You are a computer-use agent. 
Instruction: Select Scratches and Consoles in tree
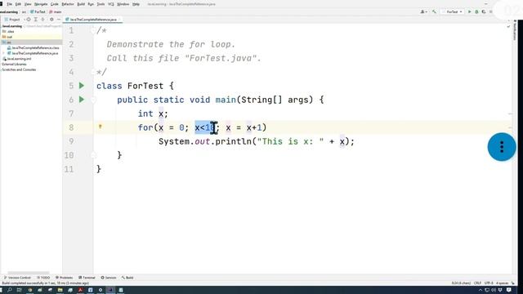19,69
